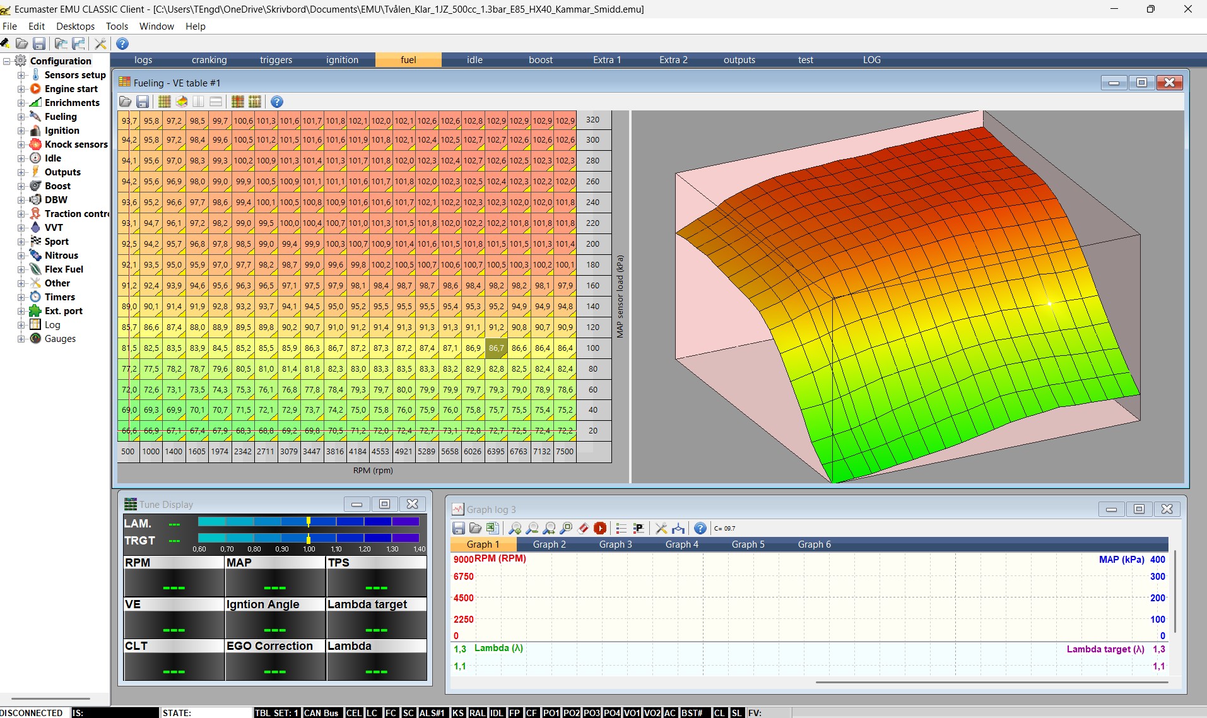Viewport: 1207px width, 718px height.
Task: Open table file in VE table toolbar
Action: coord(125,102)
